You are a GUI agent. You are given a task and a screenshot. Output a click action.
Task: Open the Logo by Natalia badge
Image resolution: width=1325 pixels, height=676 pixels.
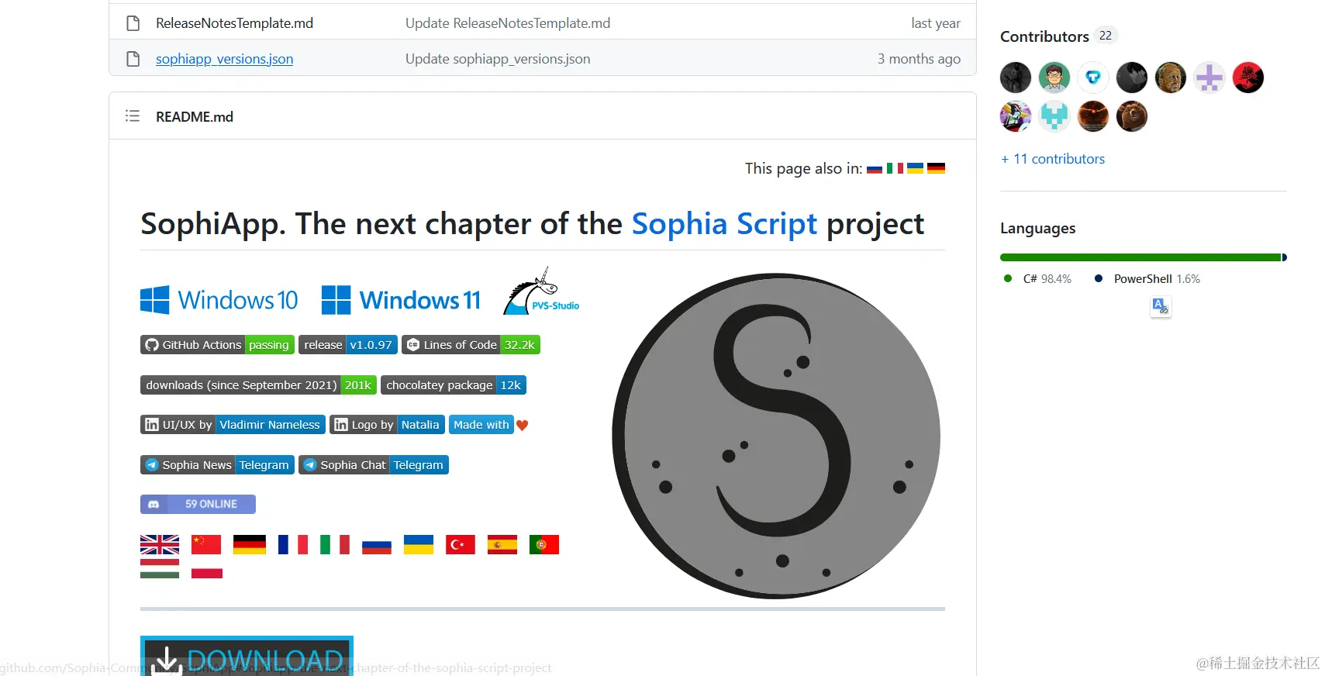[x=387, y=425]
